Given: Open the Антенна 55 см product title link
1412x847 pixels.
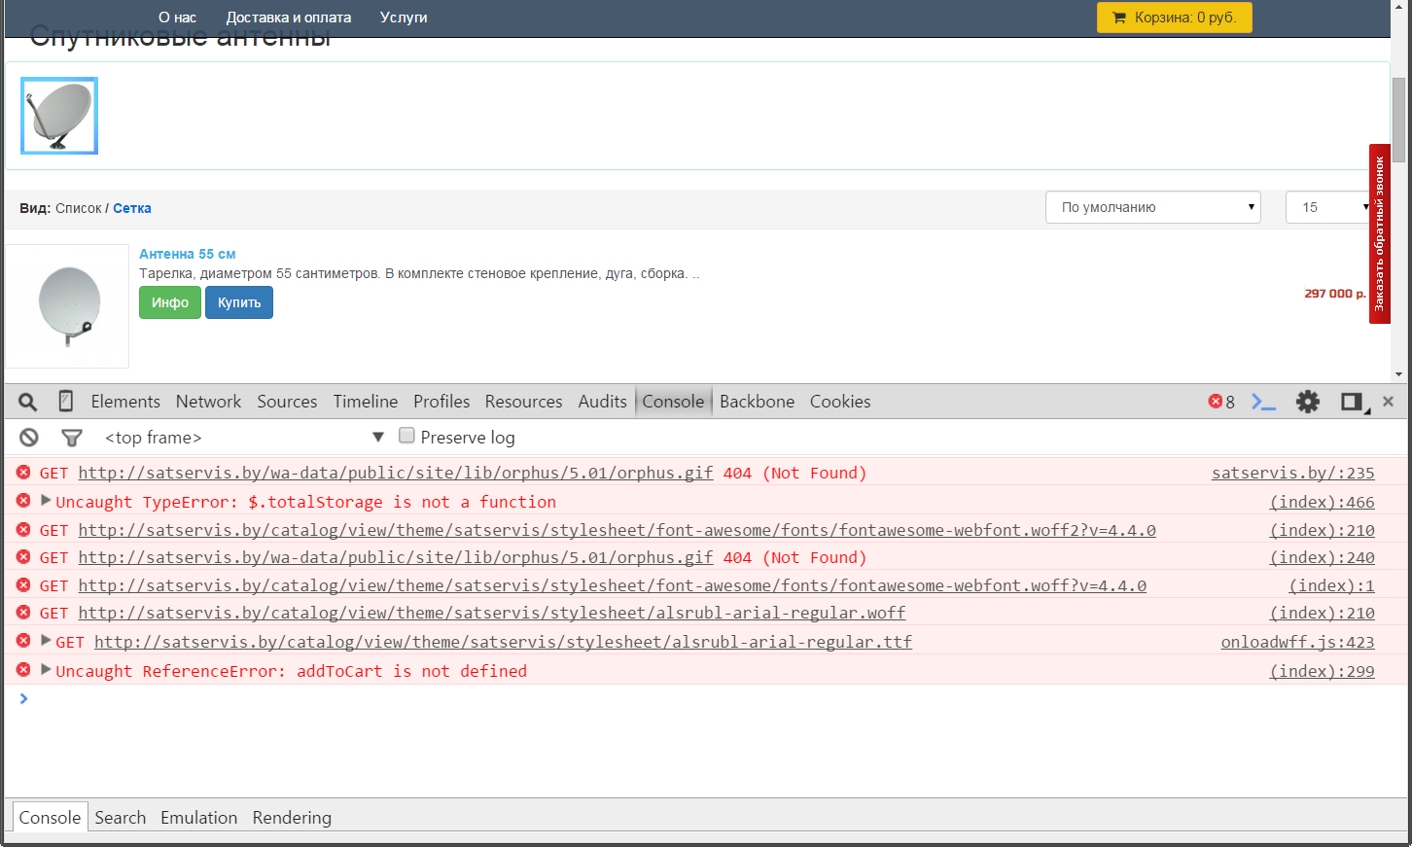Looking at the screenshot, I should coord(187,254).
